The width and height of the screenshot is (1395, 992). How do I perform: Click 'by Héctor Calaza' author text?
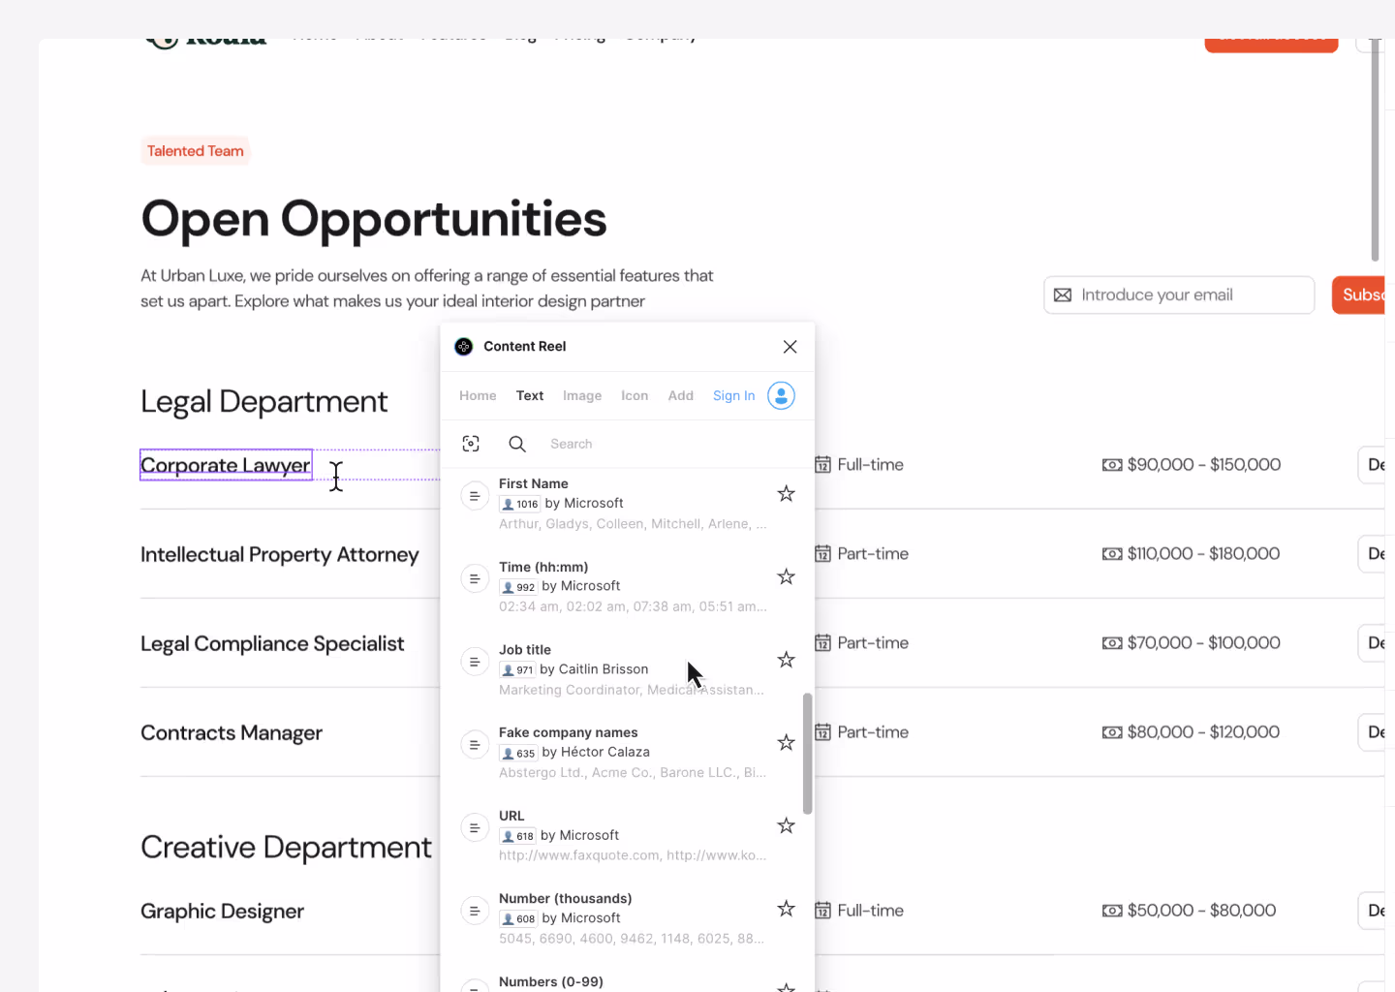[596, 752]
